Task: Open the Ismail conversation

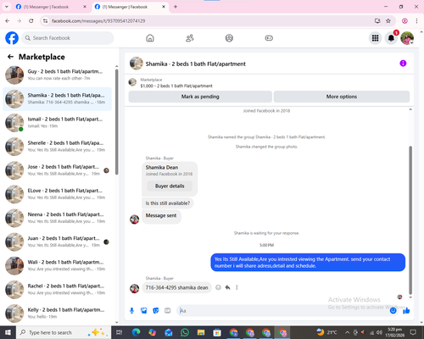Action: pyautogui.click(x=57, y=123)
